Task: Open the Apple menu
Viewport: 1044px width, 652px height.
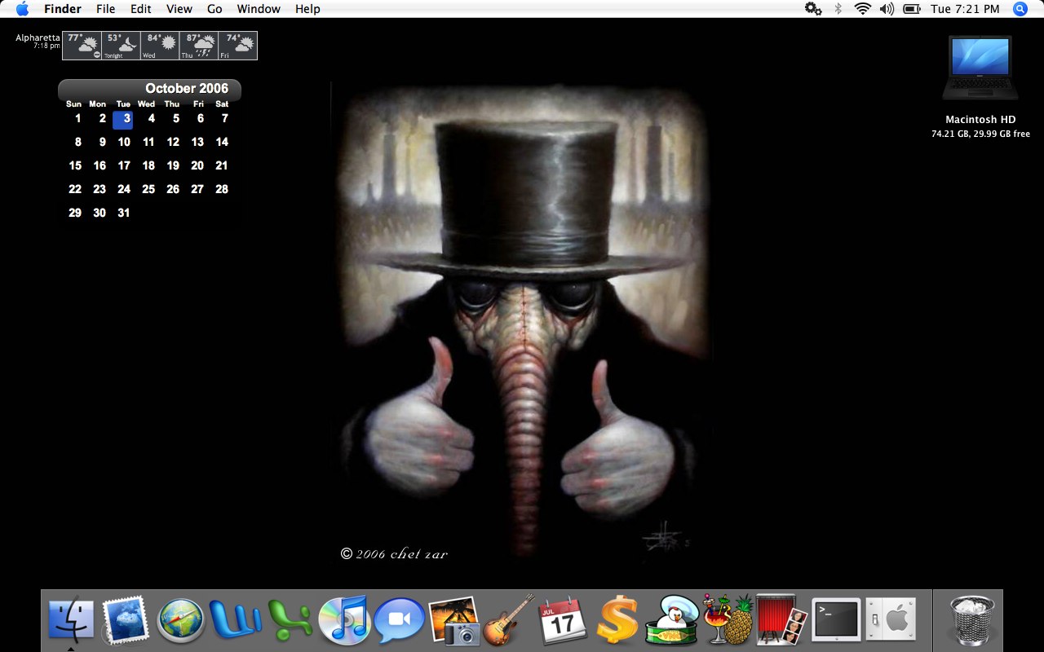Action: (x=22, y=9)
